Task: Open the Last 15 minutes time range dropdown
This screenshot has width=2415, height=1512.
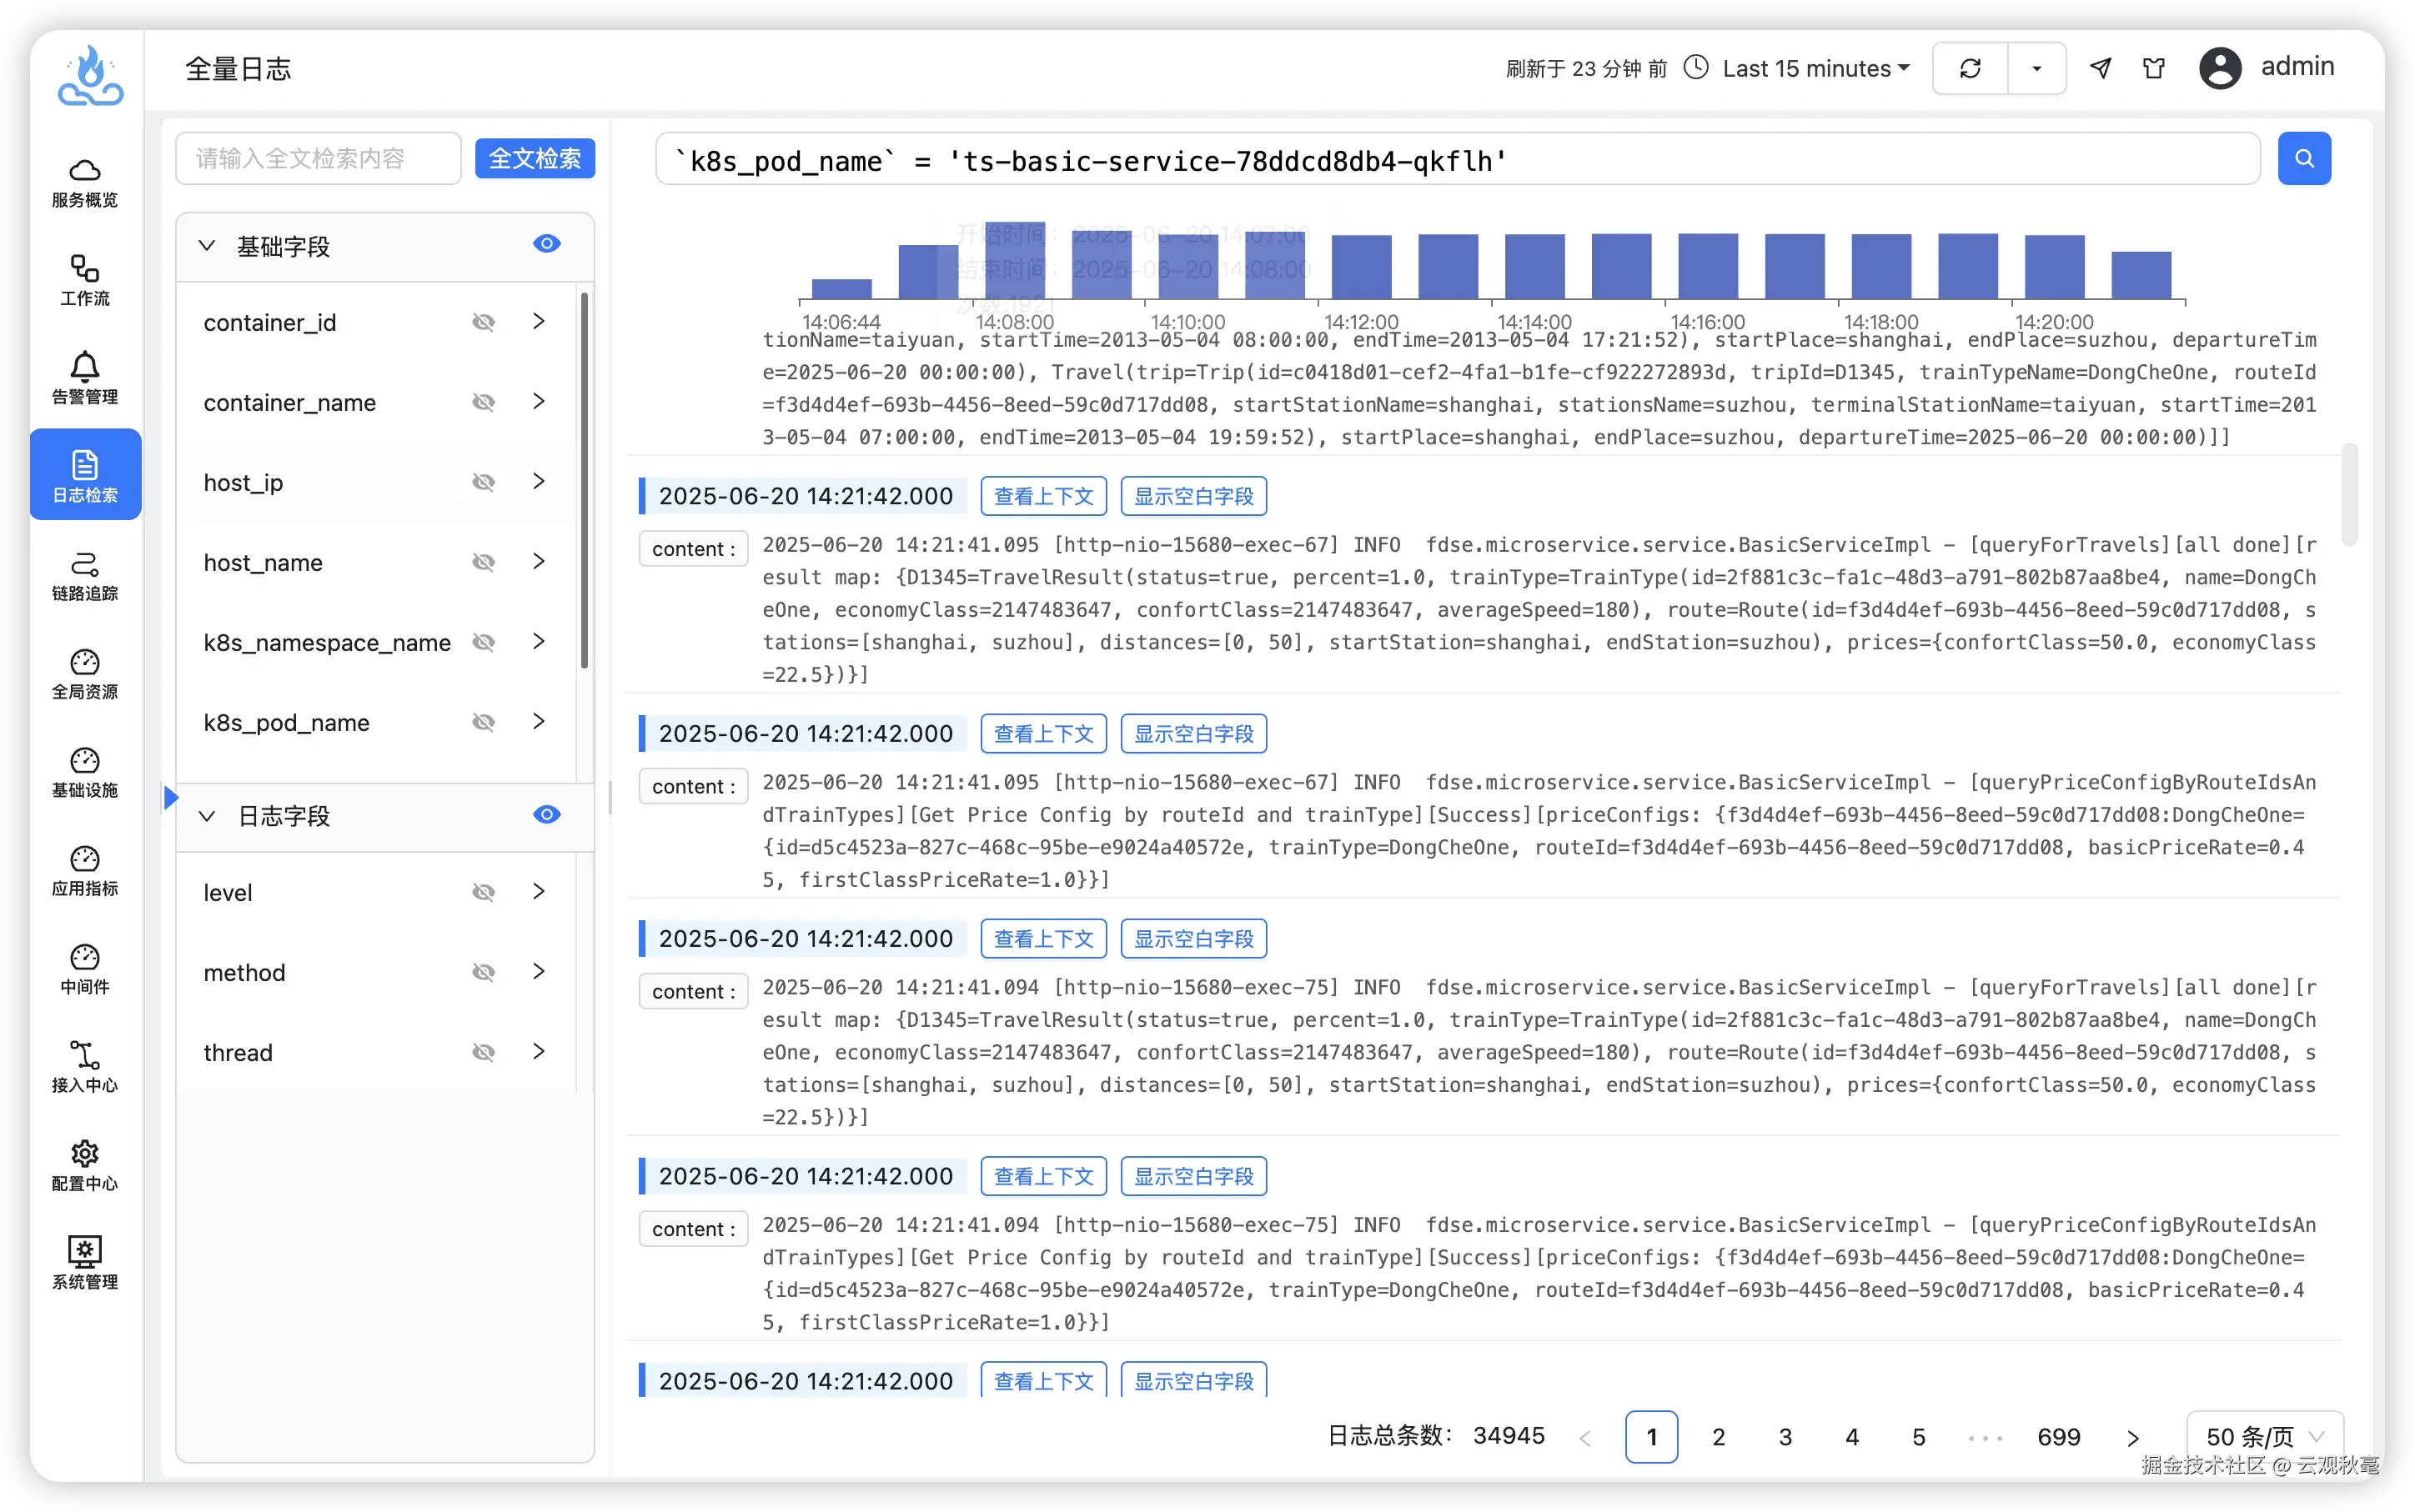Action: 1815,69
